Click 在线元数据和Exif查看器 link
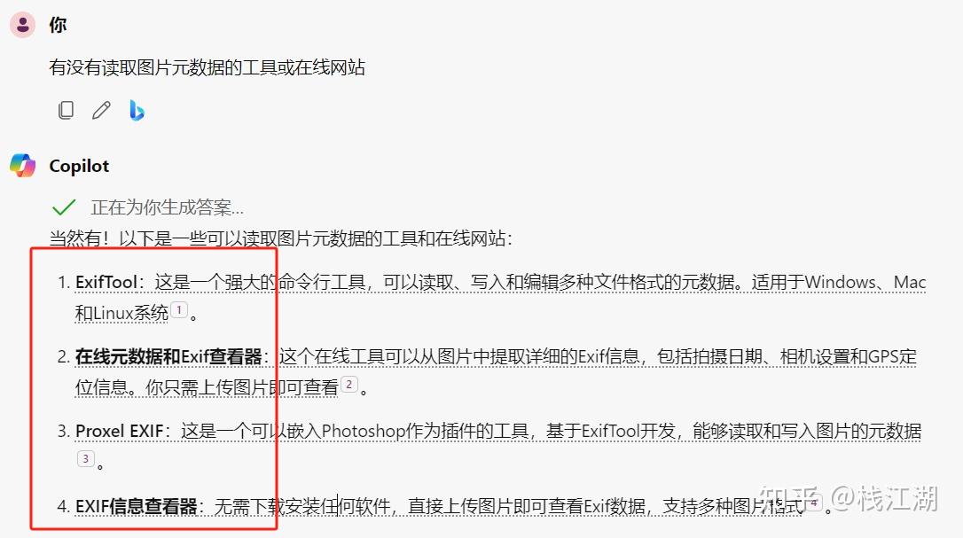The width and height of the screenshot is (963, 538). (x=168, y=357)
